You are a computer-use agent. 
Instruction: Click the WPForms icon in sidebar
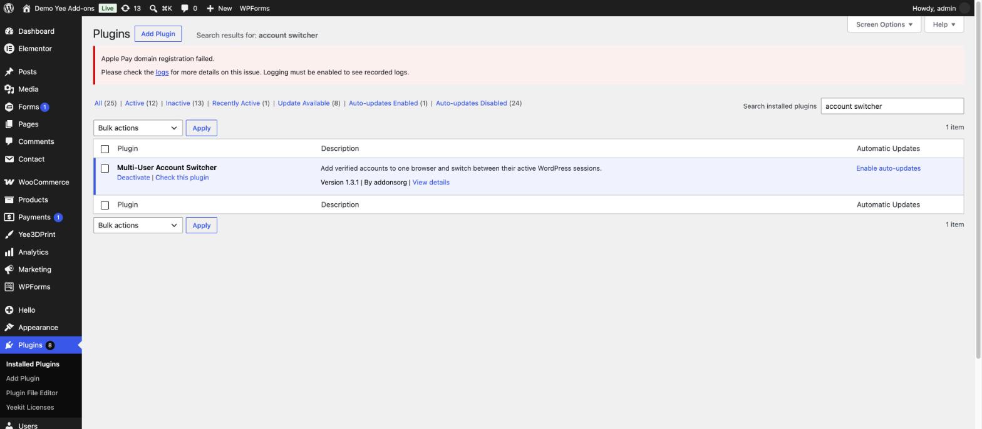9,287
